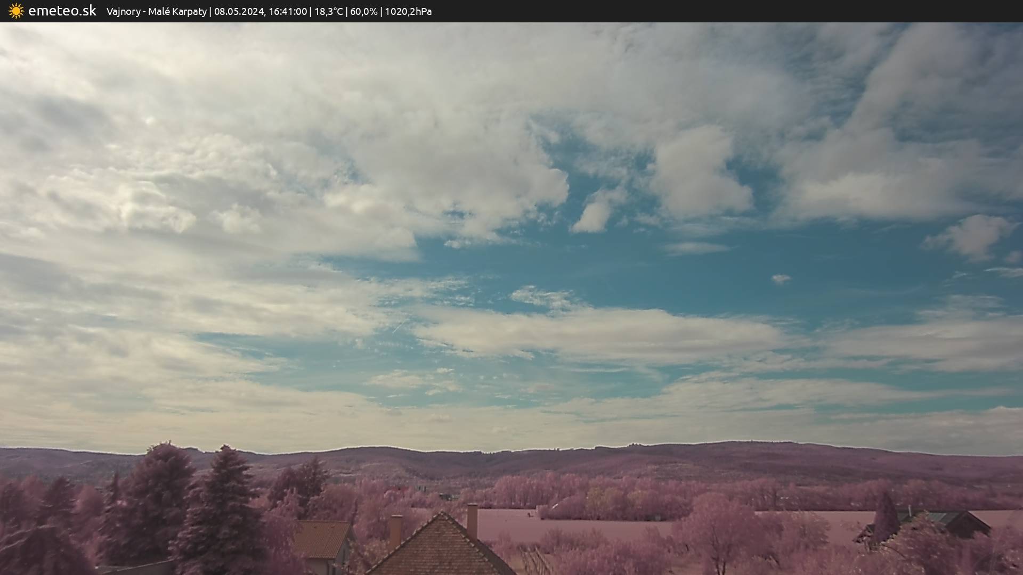Image resolution: width=1023 pixels, height=575 pixels.
Task: Click the 60,0% humidity reading
Action: [x=363, y=12]
